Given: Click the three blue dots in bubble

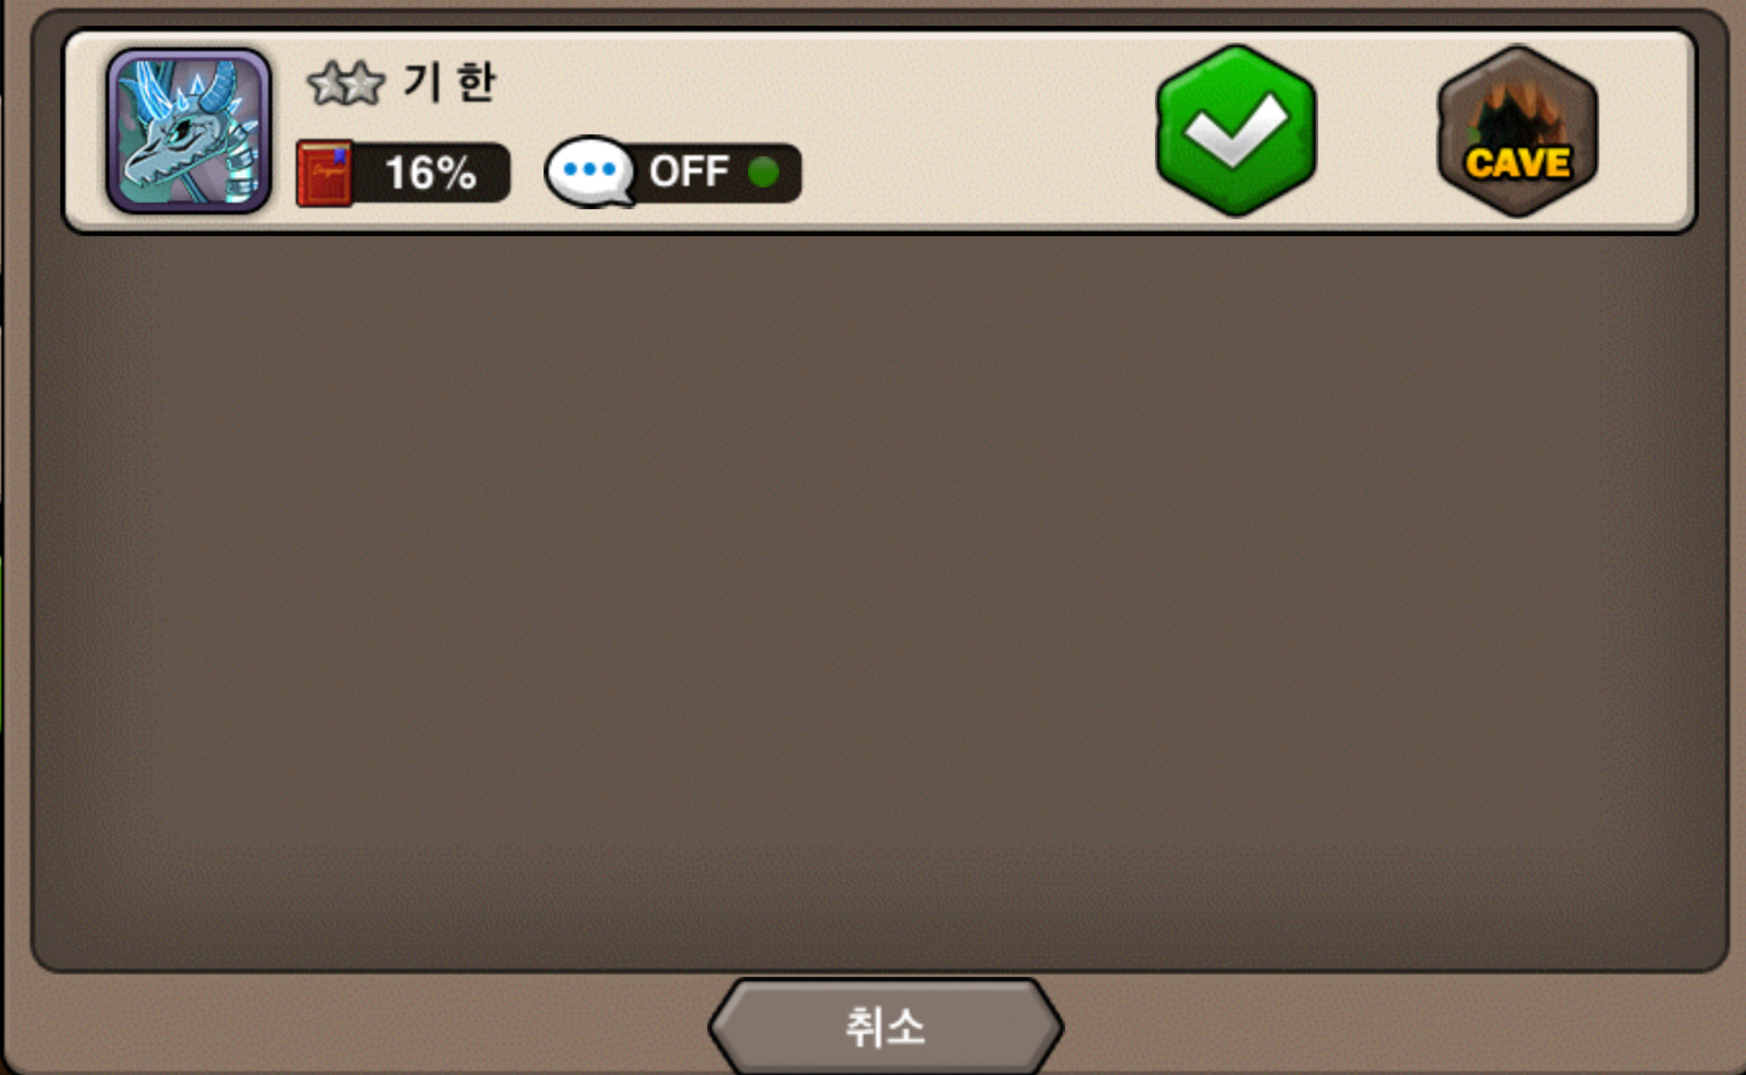Looking at the screenshot, I should pyautogui.click(x=589, y=169).
